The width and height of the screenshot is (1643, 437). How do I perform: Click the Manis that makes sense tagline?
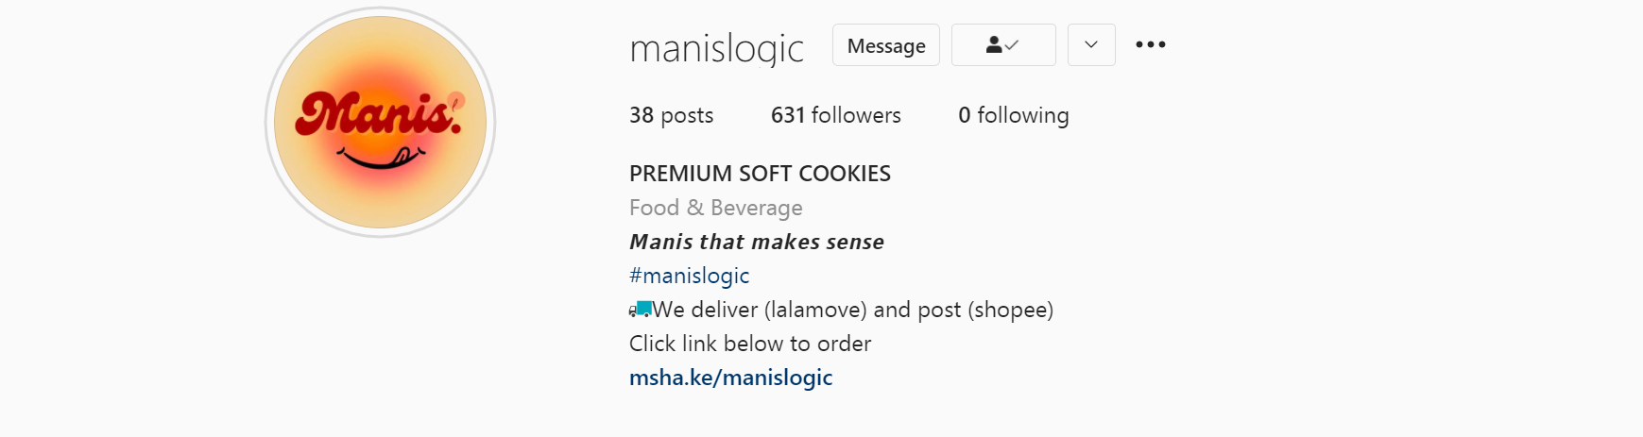tap(757, 242)
